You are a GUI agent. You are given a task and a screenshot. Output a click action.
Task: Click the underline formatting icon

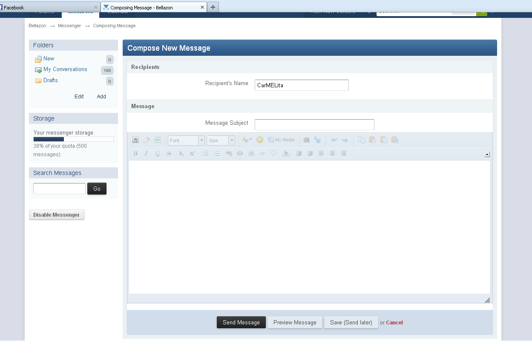[x=158, y=153]
